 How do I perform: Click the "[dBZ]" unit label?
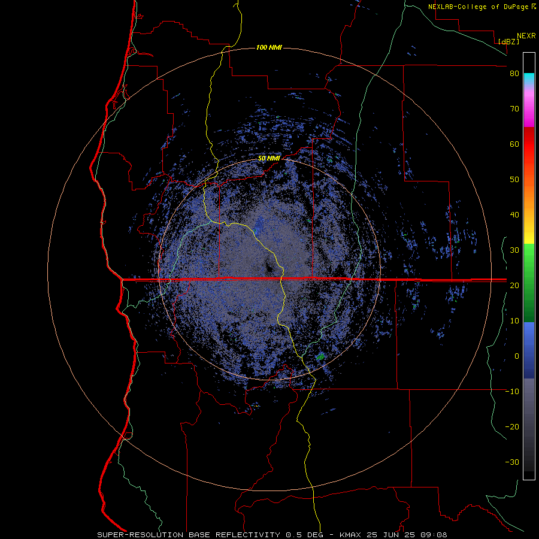coord(508,42)
